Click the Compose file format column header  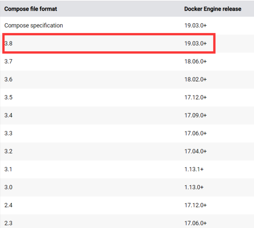(x=31, y=9)
